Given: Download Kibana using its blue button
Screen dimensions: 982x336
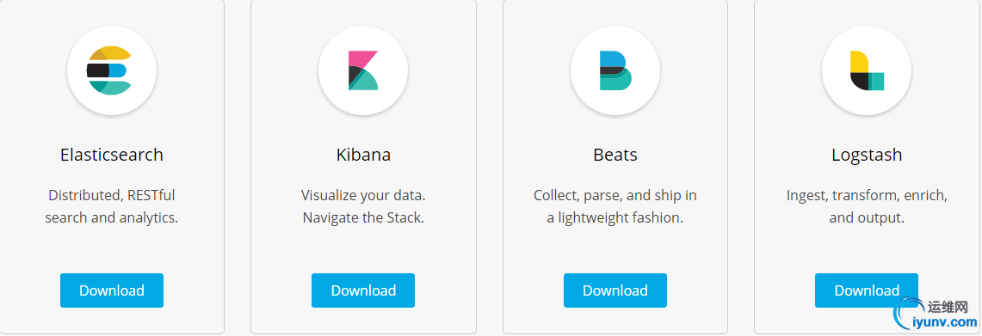Looking at the screenshot, I should pos(363,290).
